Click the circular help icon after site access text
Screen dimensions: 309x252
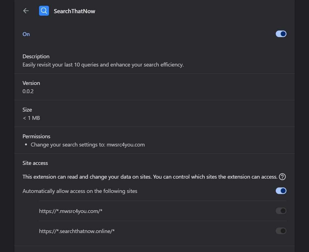pos(282,177)
